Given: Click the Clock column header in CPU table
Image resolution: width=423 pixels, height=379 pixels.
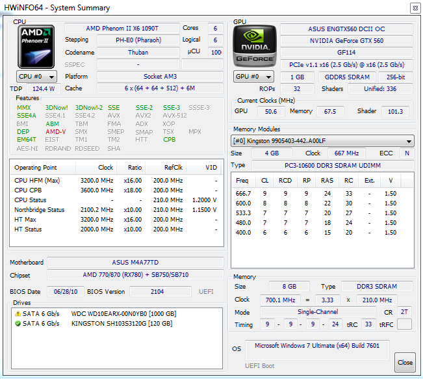Looking at the screenshot, I should (x=96, y=167).
